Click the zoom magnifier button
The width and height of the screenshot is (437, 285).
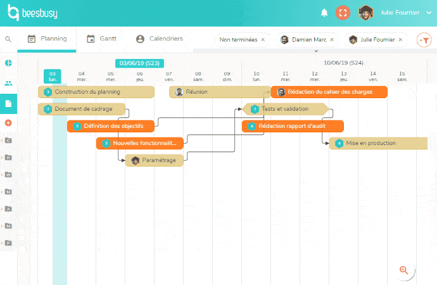pos(404,270)
